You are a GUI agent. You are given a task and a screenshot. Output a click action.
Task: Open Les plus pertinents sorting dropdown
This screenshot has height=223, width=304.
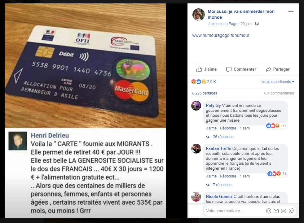pyautogui.click(x=277, y=82)
